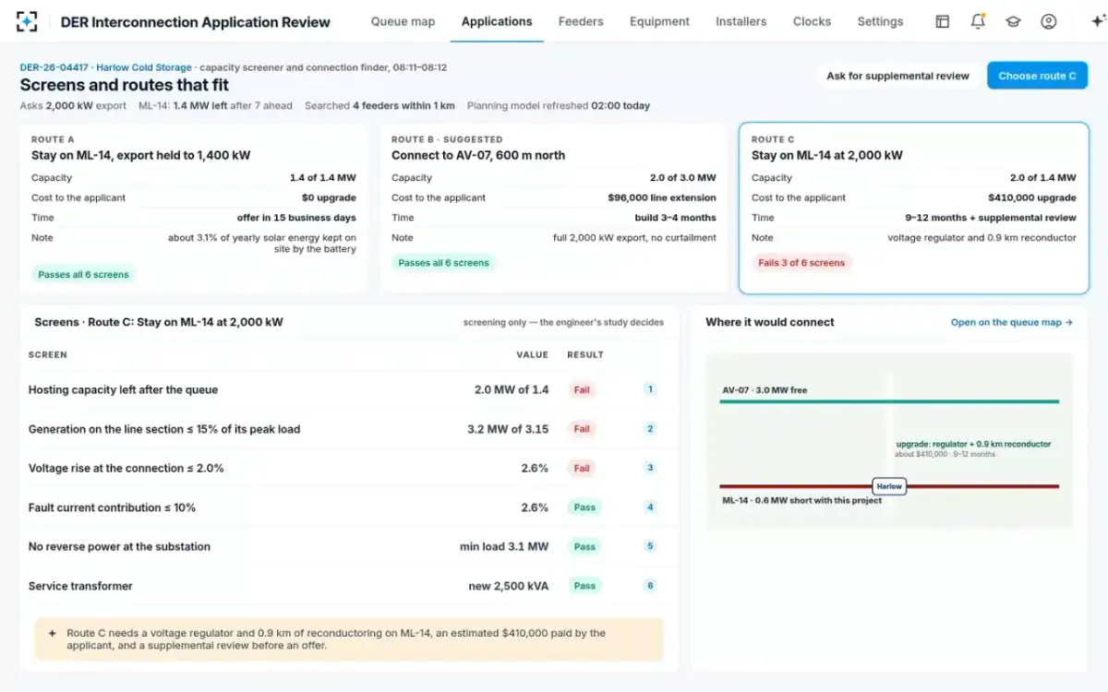The height and width of the screenshot is (692, 1108).
Task: Select the Applications tab
Action: point(497,21)
